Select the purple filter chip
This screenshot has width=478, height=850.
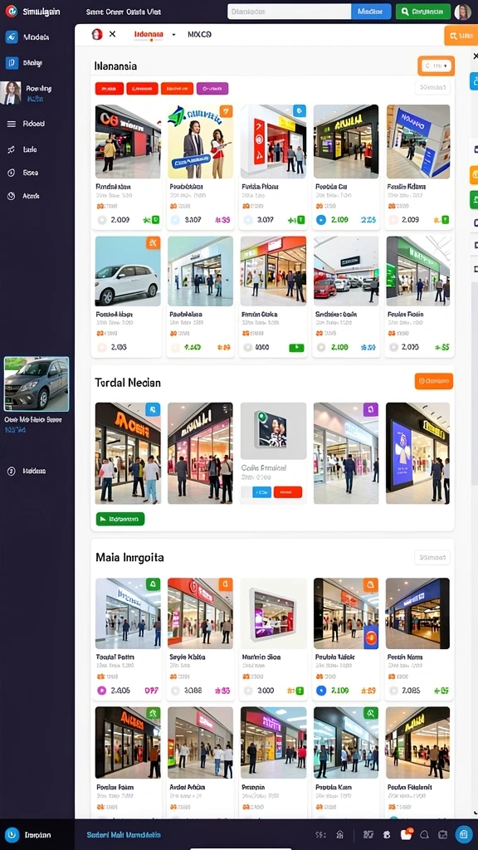(x=212, y=88)
